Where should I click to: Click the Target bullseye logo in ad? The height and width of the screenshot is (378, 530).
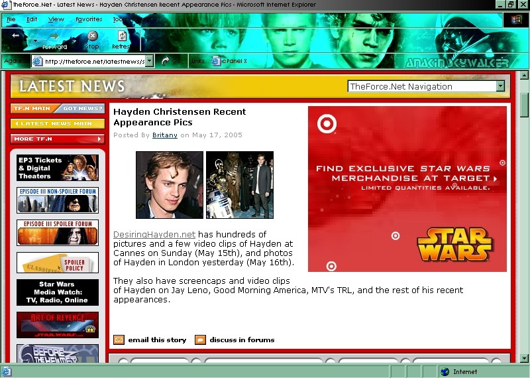click(x=327, y=123)
